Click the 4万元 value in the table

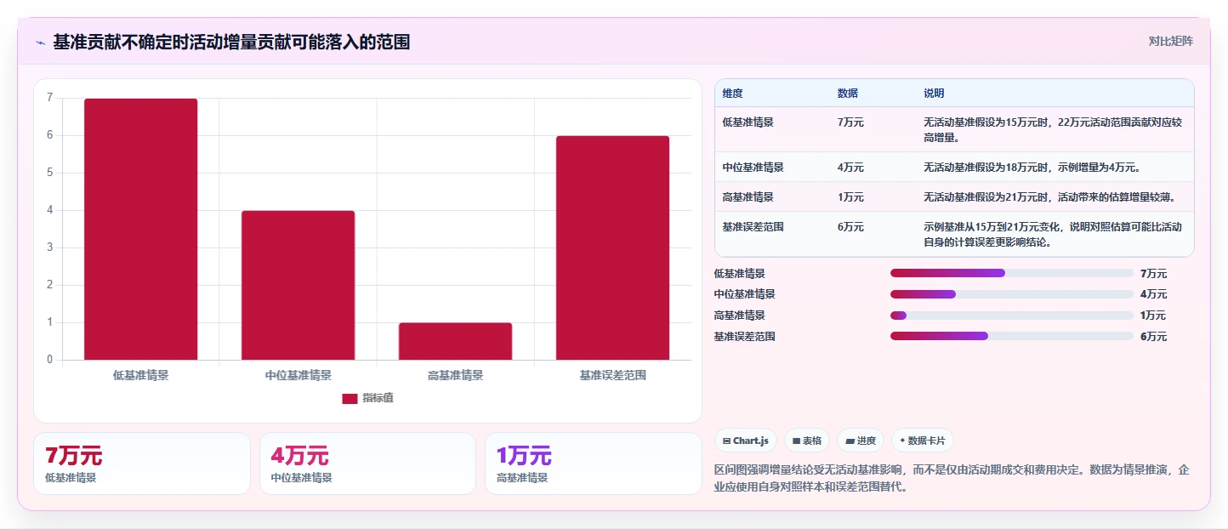(x=850, y=168)
